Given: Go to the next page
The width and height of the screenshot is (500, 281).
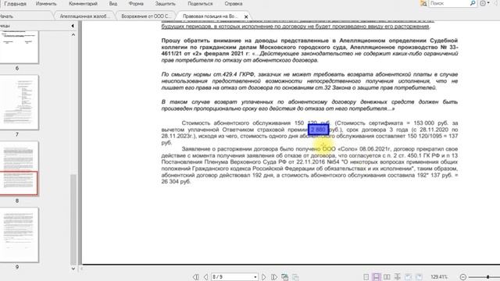Looking at the screenshot, I should (x=264, y=277).
